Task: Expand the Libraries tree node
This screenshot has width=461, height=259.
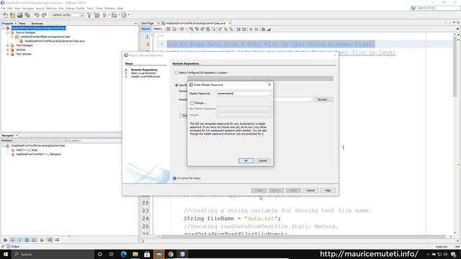Action: point(8,50)
